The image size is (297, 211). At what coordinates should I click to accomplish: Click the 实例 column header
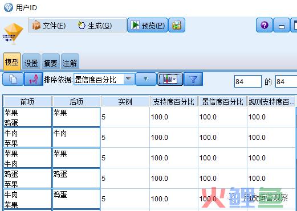click(x=125, y=101)
